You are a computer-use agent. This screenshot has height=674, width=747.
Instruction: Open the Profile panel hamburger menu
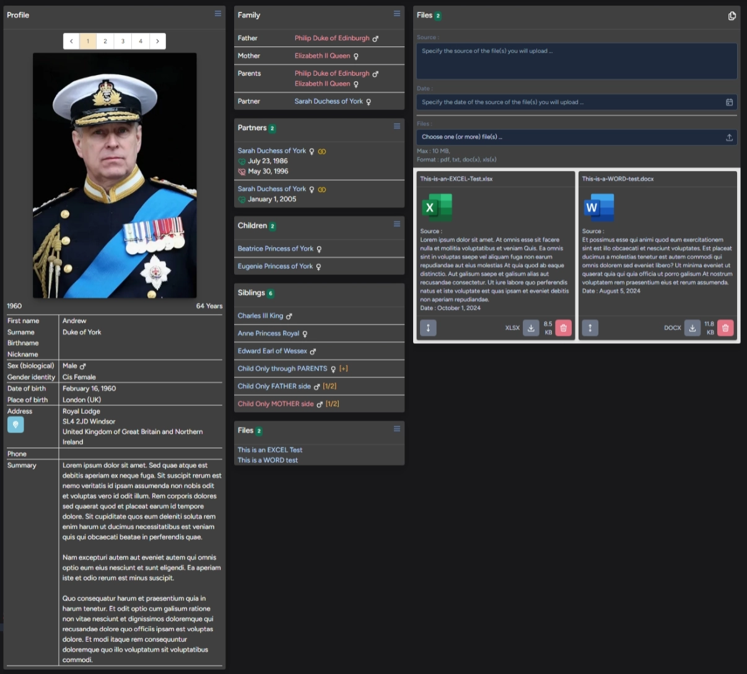217,14
